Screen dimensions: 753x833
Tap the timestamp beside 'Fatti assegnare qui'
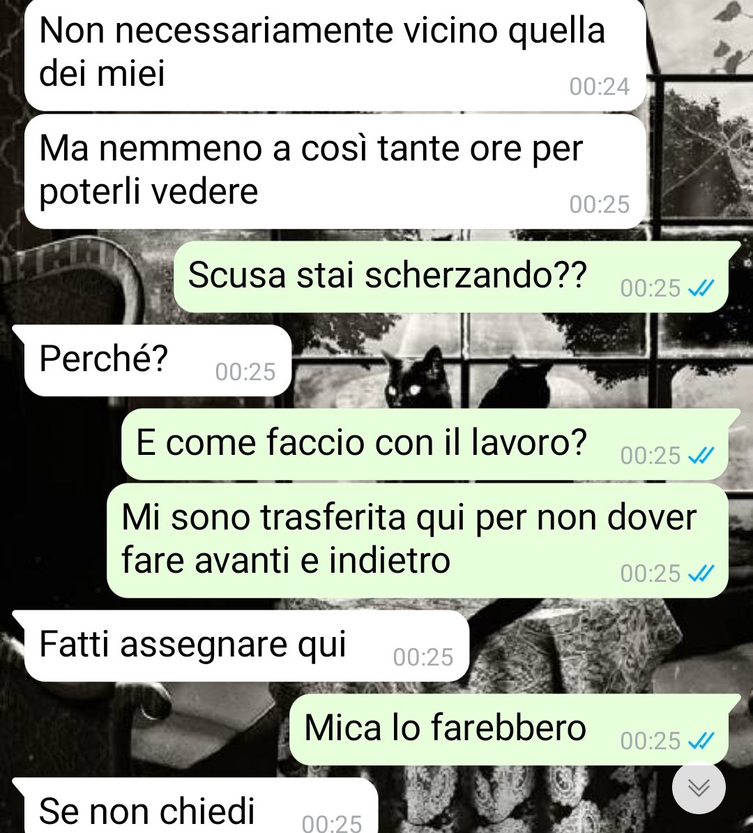pyautogui.click(x=423, y=657)
